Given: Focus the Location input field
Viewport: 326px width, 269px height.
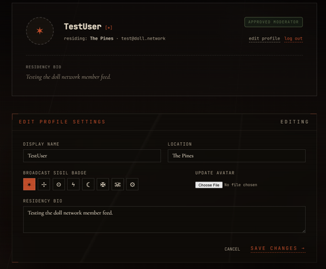Looking at the screenshot, I should (237, 156).
